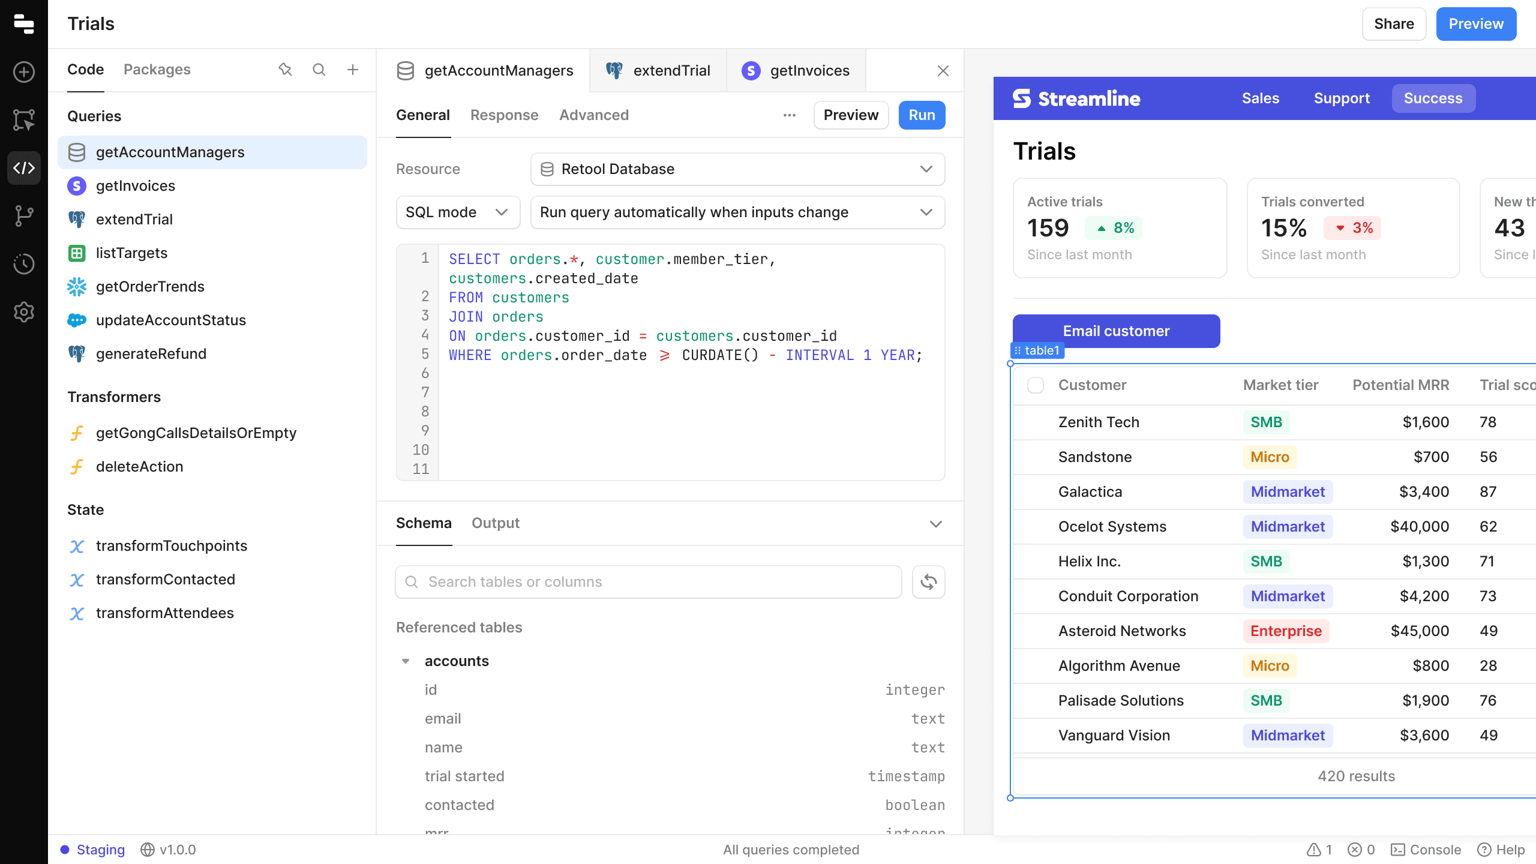Toggle the select-all checkbox in table header
The height and width of the screenshot is (864, 1536).
1036,385
